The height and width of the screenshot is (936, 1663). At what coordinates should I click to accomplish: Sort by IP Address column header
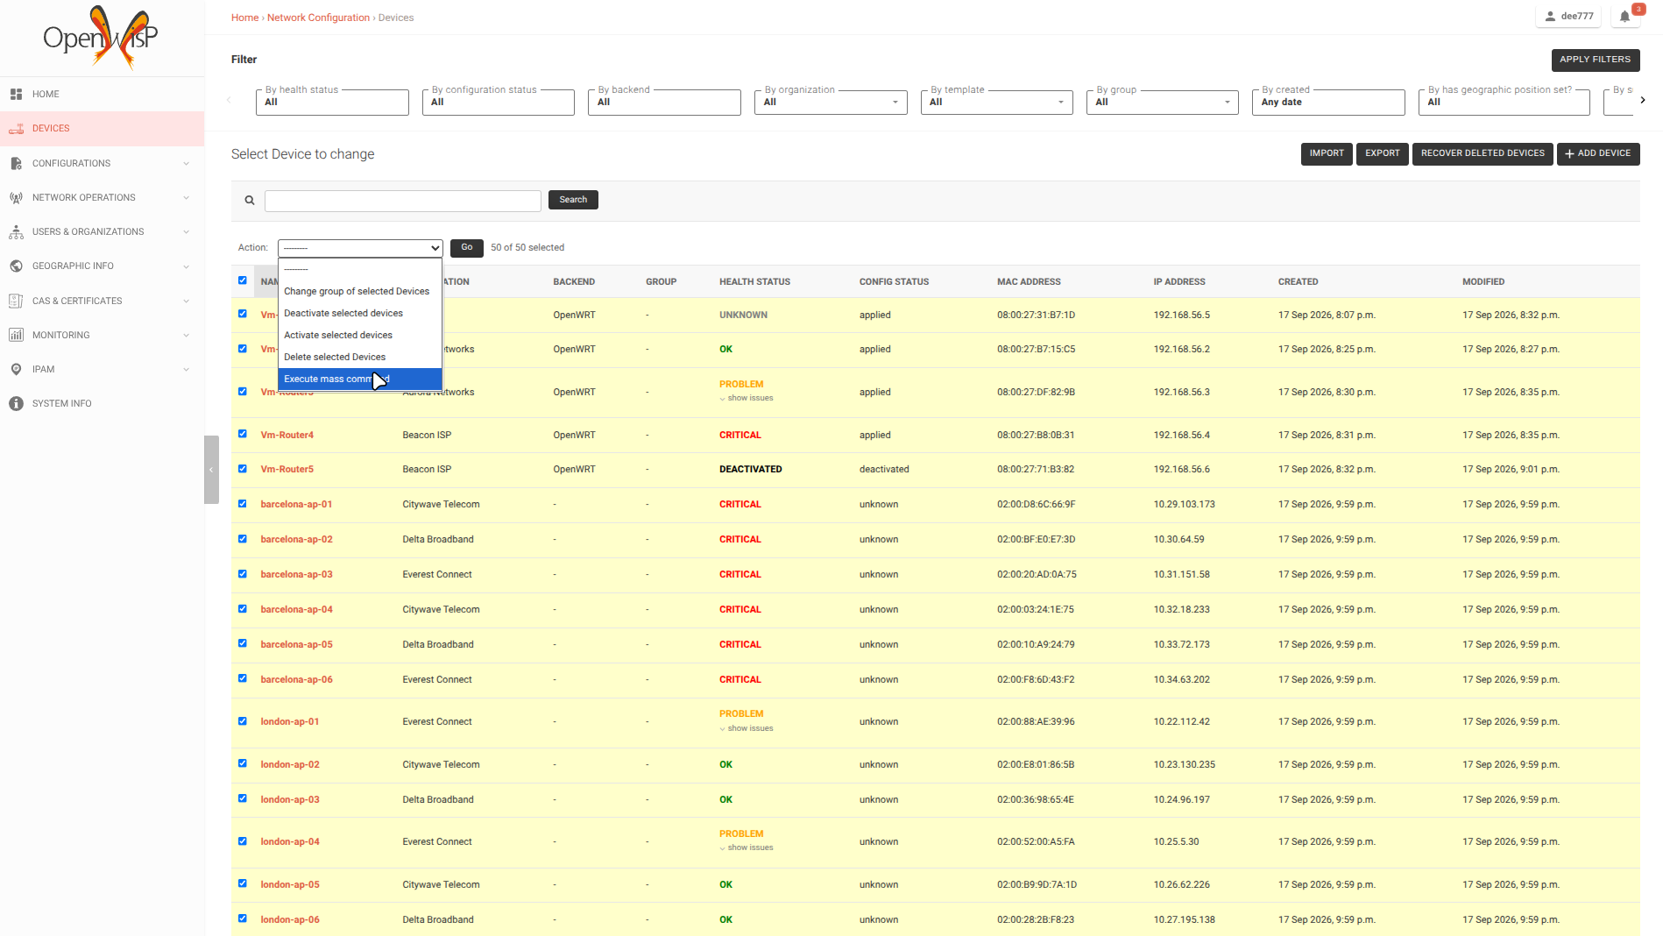pyautogui.click(x=1179, y=282)
